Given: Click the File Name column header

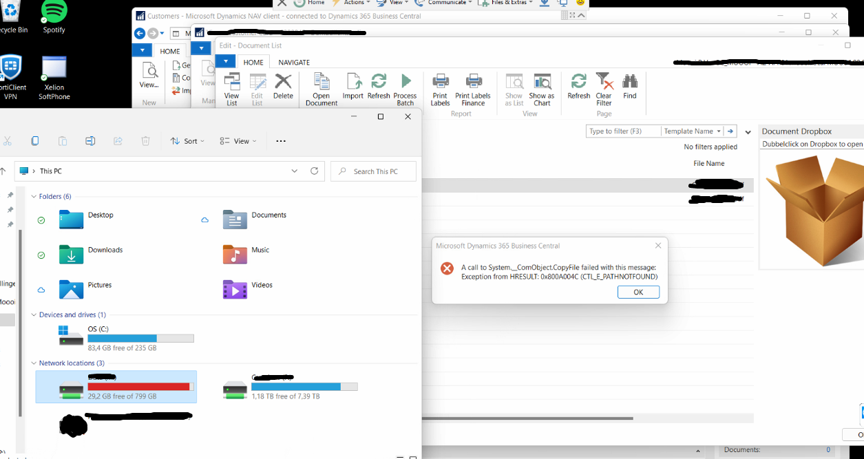Looking at the screenshot, I should click(x=708, y=164).
